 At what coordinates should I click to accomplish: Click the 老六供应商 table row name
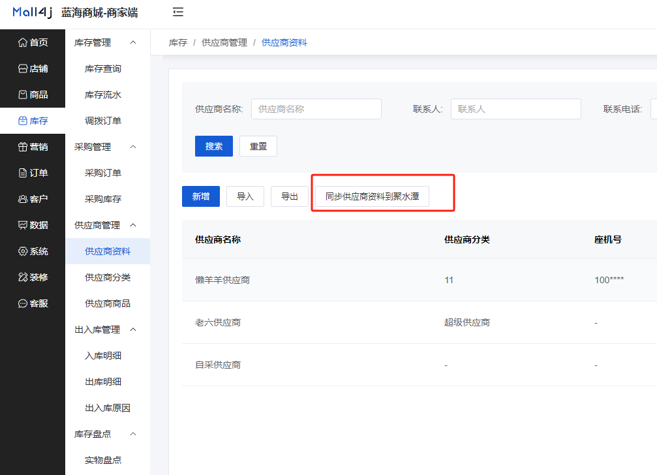[x=218, y=322]
